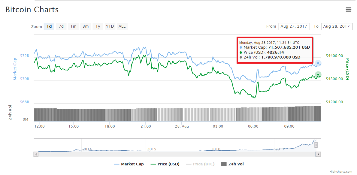Click the navigator range handle
This screenshot has height=175, width=357.
316,145
